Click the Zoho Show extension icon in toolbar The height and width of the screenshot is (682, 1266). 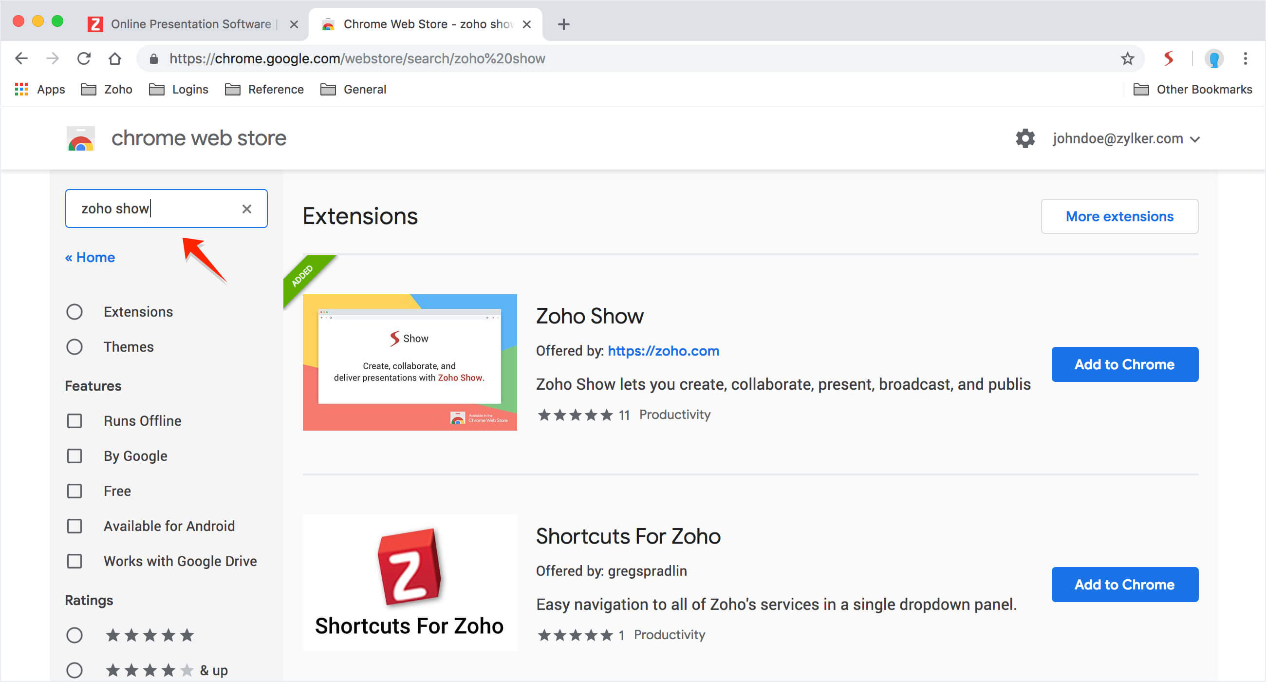[x=1169, y=58]
